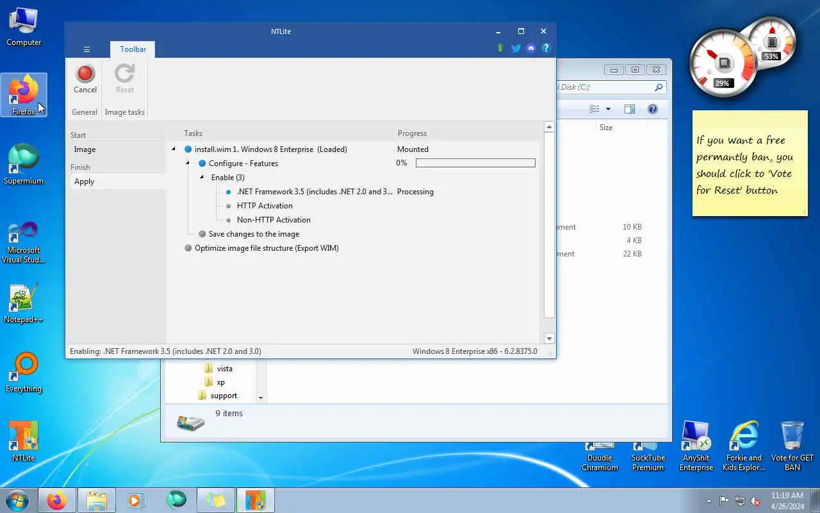Show hidden tray icons arrow

tap(709, 501)
